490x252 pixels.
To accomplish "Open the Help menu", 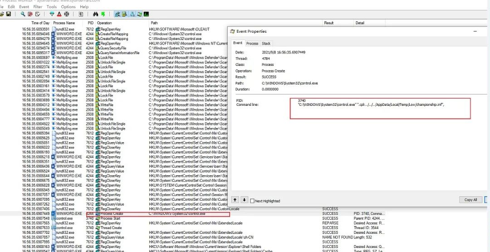I will [84, 6].
